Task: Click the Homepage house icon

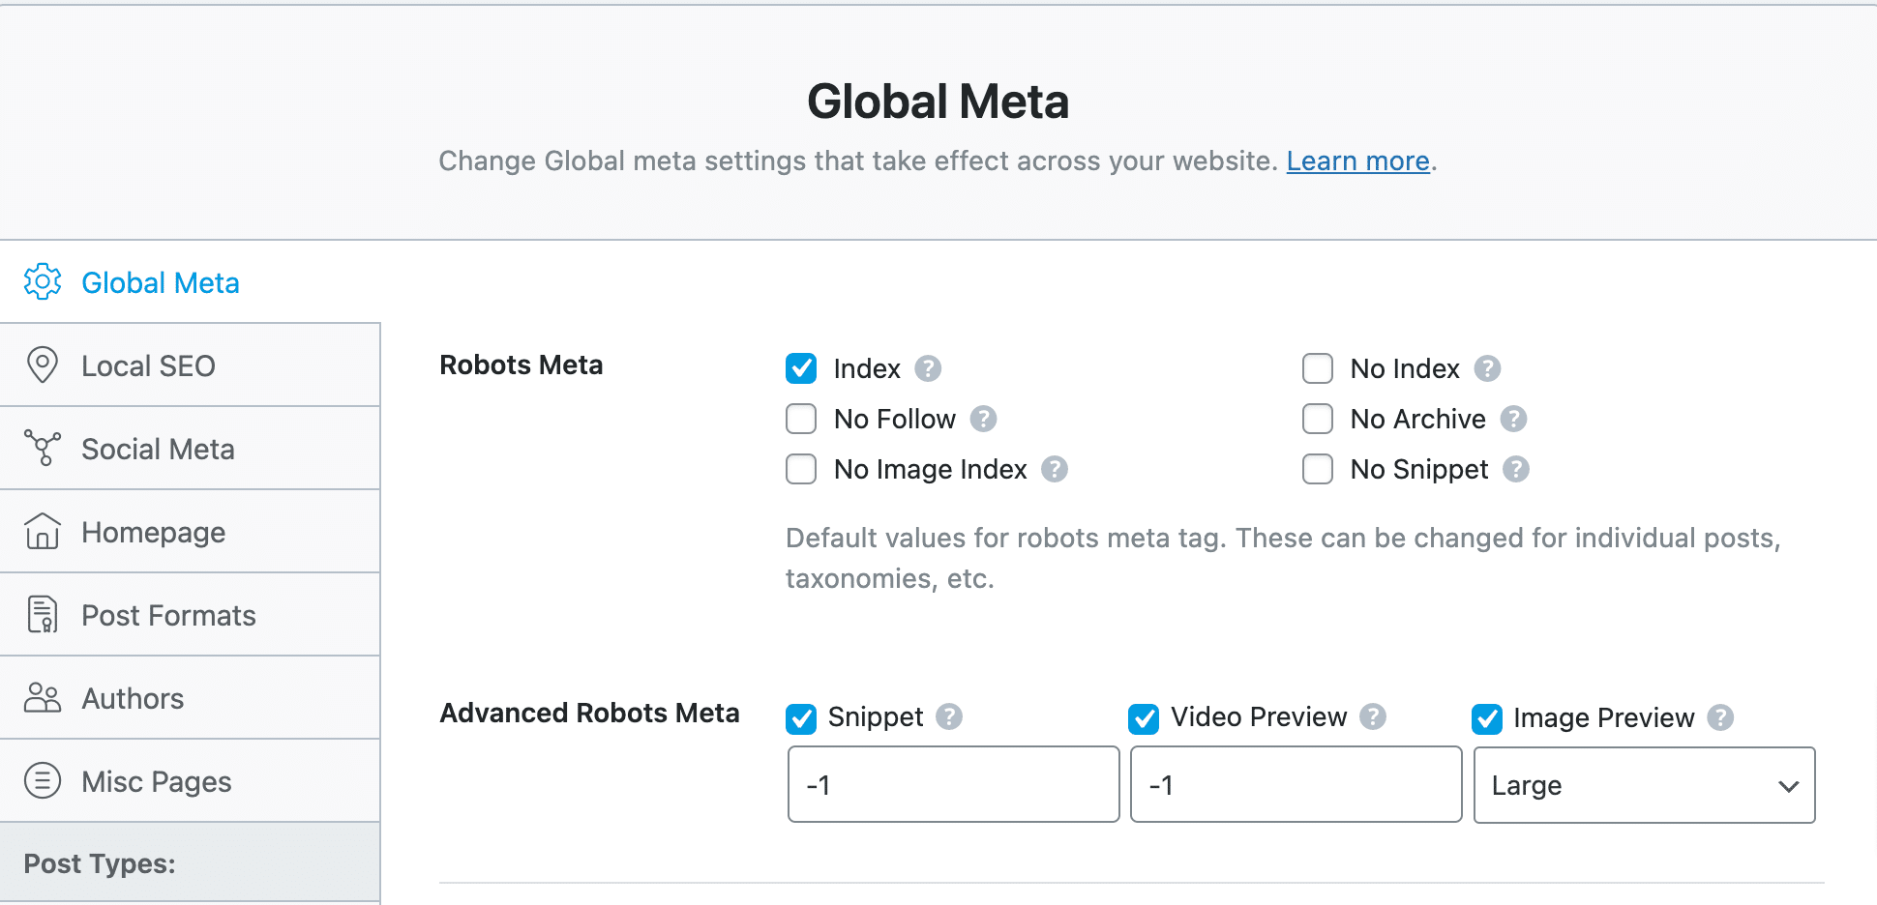Action: (x=42, y=531)
